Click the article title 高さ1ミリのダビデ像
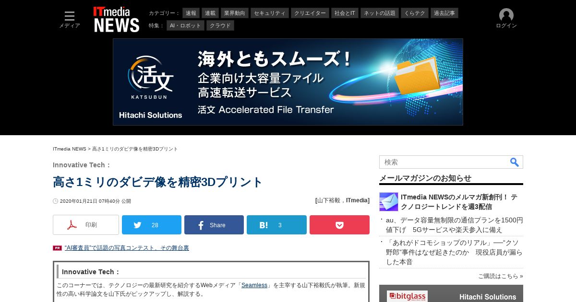 [x=158, y=182]
